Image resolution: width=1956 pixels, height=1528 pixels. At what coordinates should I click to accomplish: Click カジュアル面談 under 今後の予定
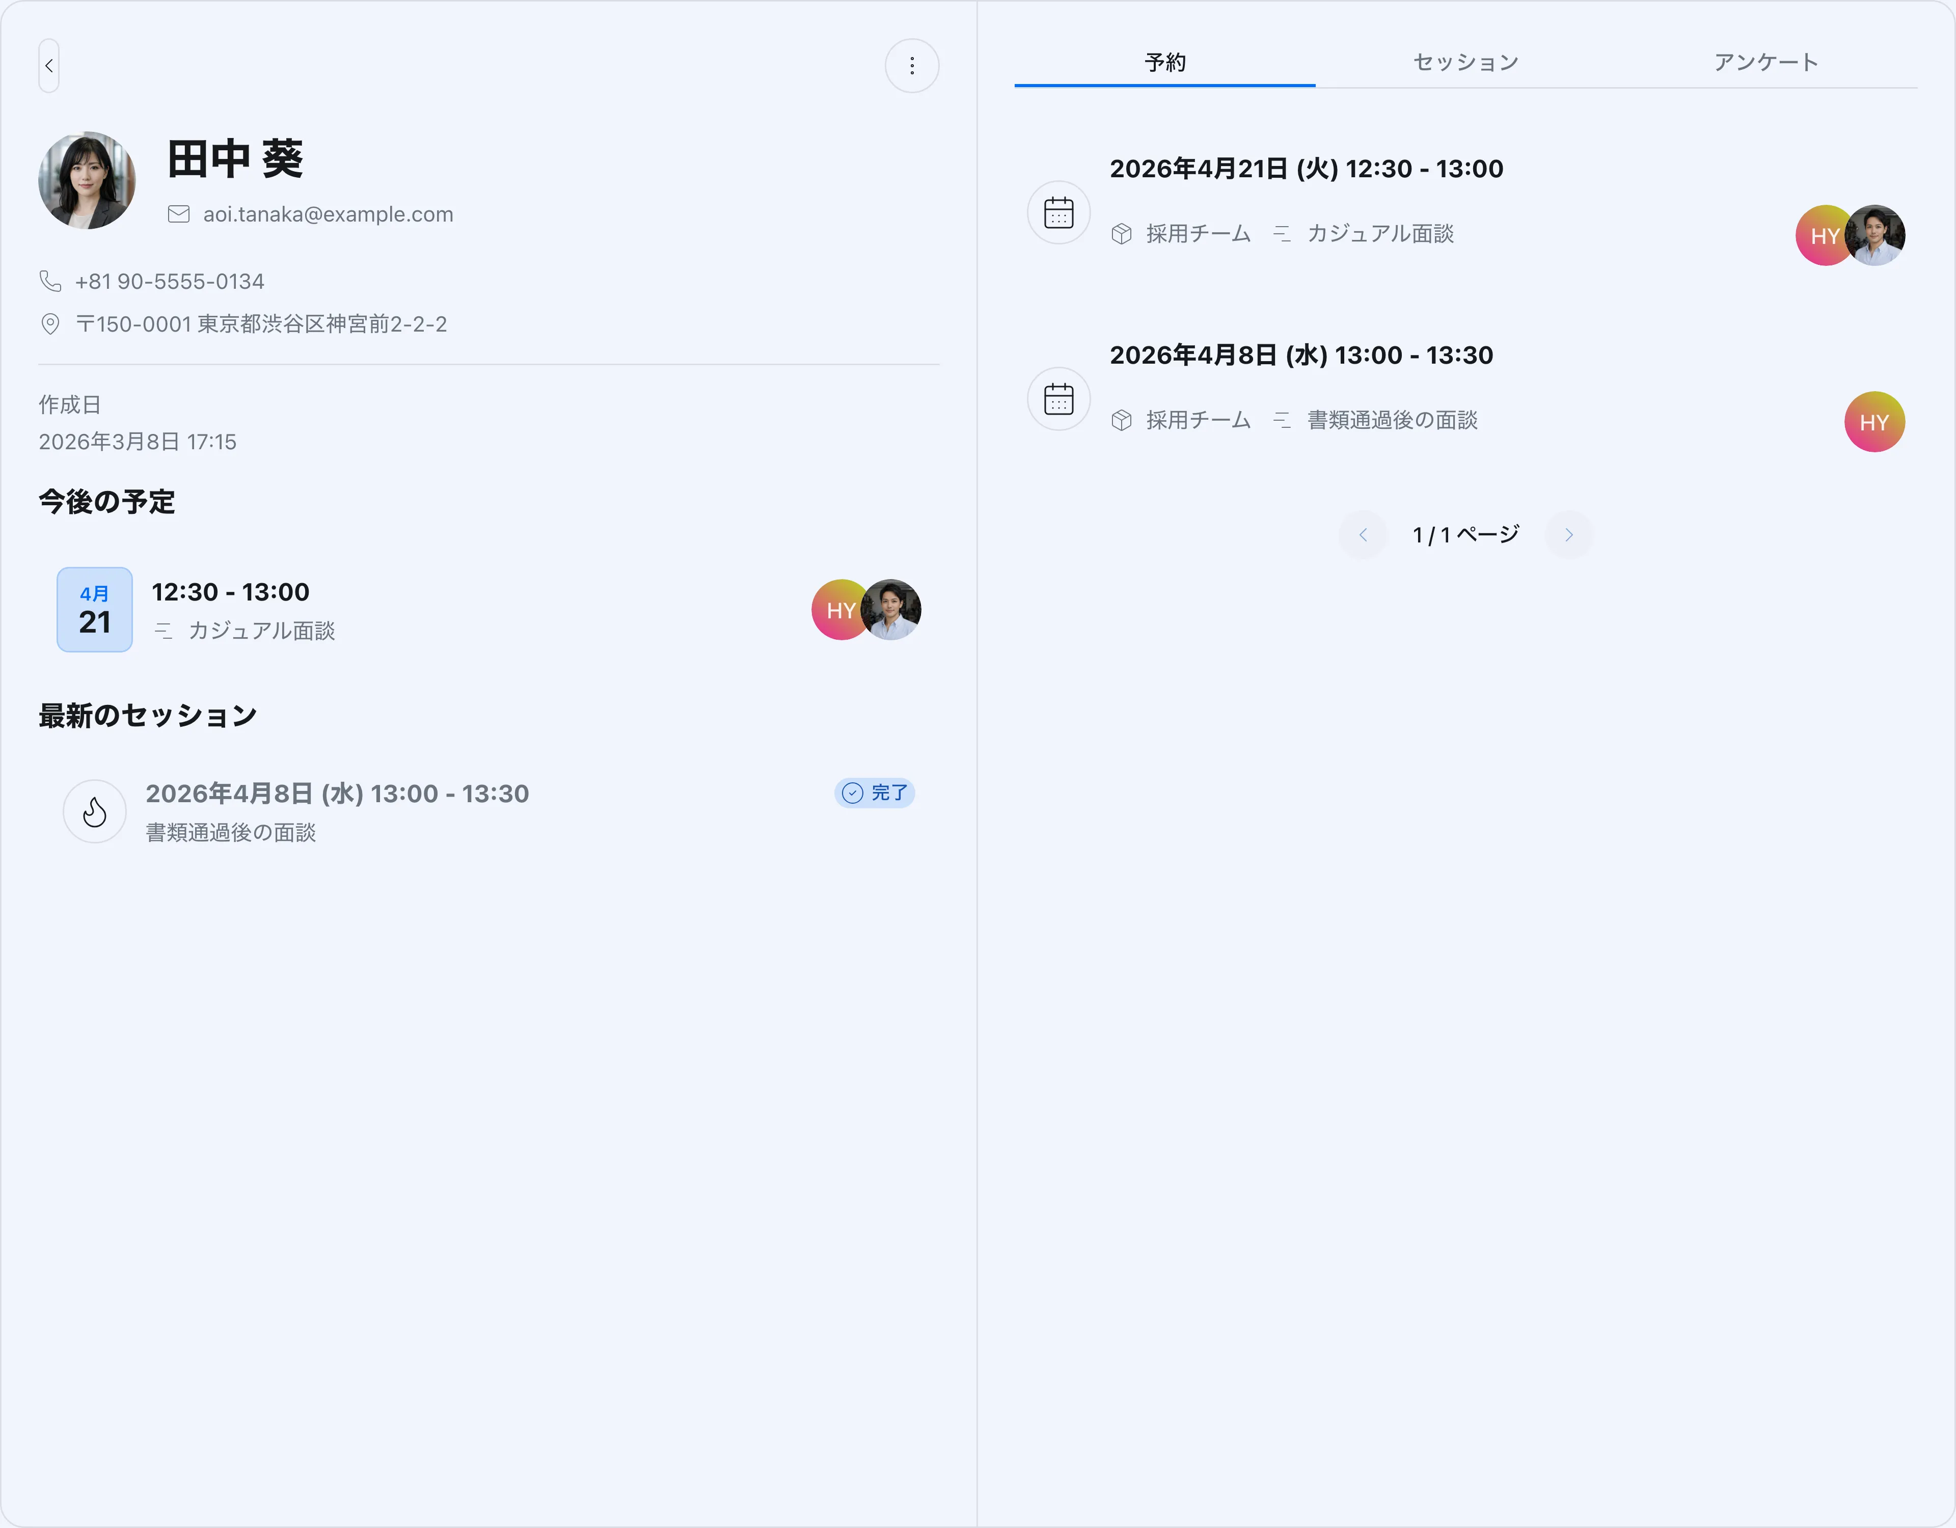(x=261, y=631)
